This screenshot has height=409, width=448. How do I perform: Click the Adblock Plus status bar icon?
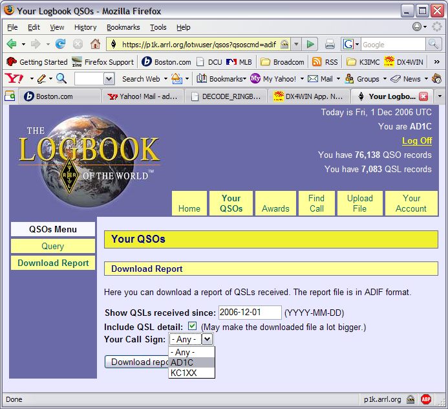426,399
